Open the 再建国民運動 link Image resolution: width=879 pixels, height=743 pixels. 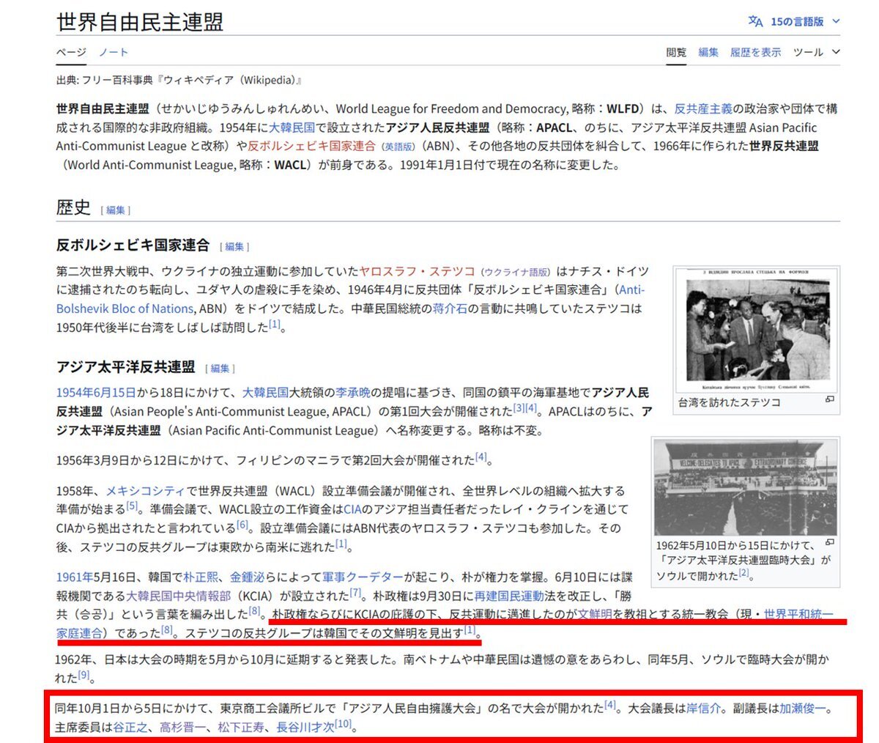pyautogui.click(x=509, y=596)
